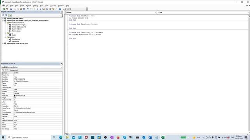Click the Paste toolbar icon

click(x=21, y=9)
